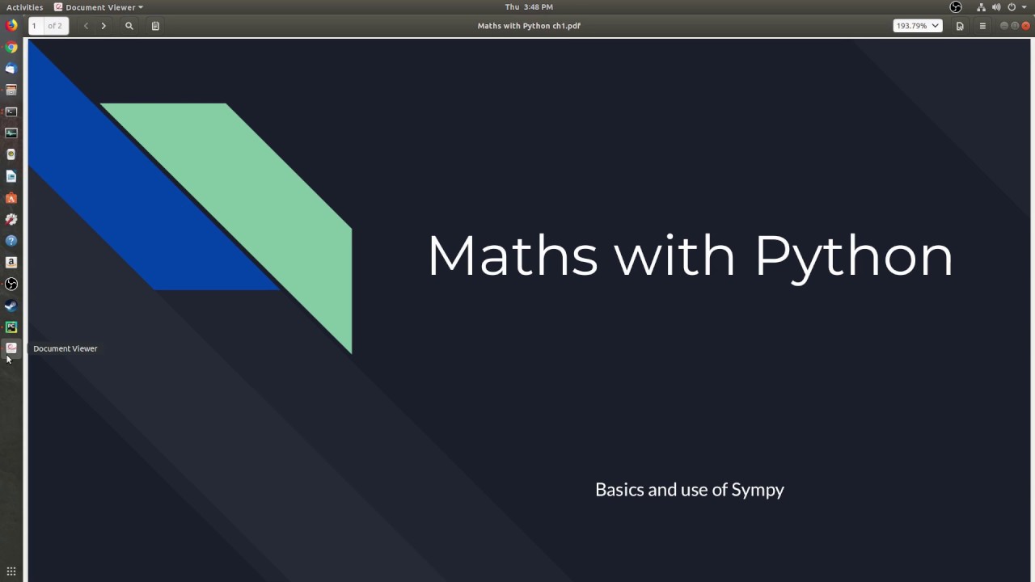Open the Files manager from the dock

(11, 90)
